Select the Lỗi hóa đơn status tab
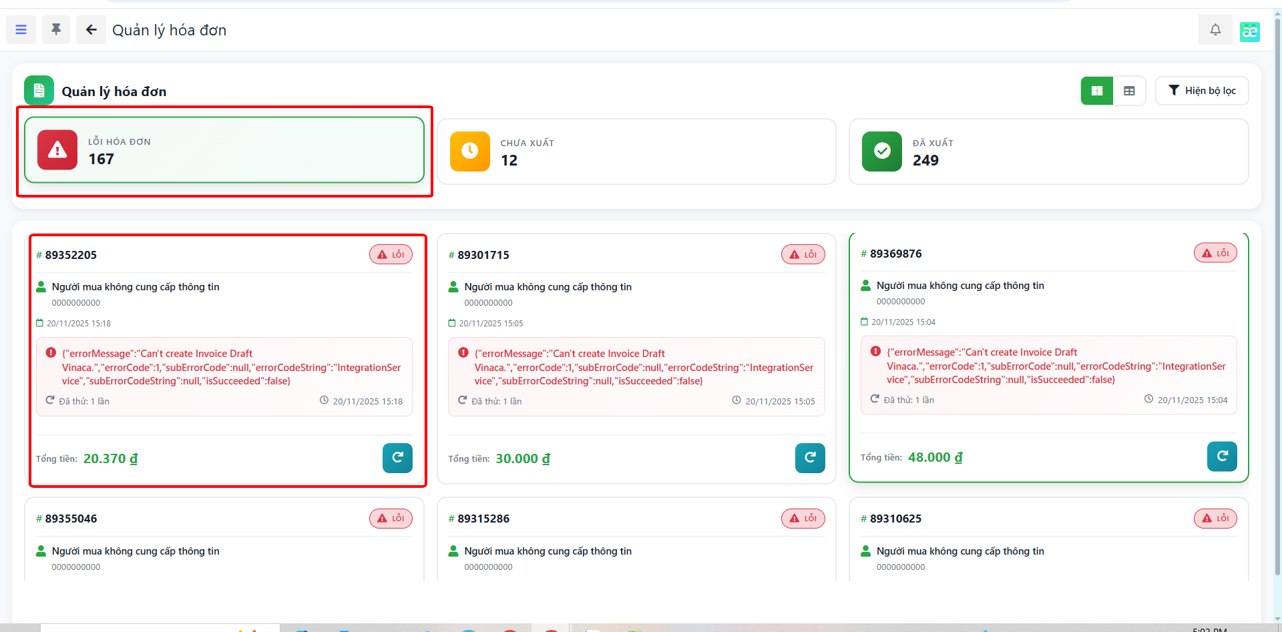 pyautogui.click(x=224, y=150)
